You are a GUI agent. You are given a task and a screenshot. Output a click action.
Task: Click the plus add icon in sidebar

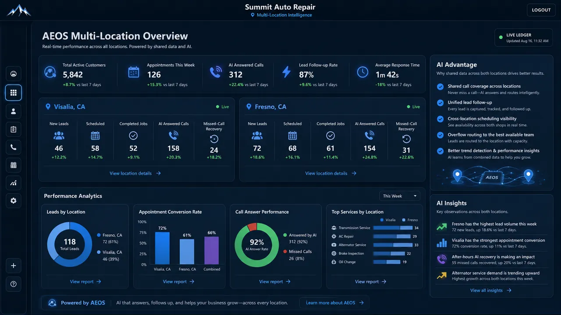(14, 266)
